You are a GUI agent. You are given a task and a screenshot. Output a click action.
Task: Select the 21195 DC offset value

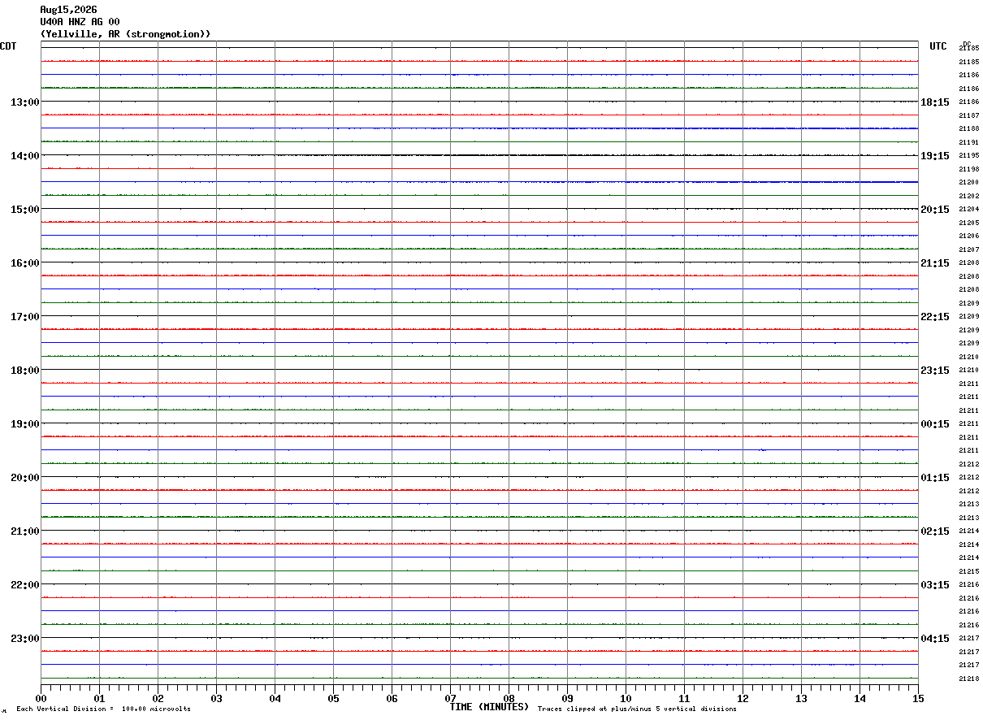pyautogui.click(x=968, y=156)
